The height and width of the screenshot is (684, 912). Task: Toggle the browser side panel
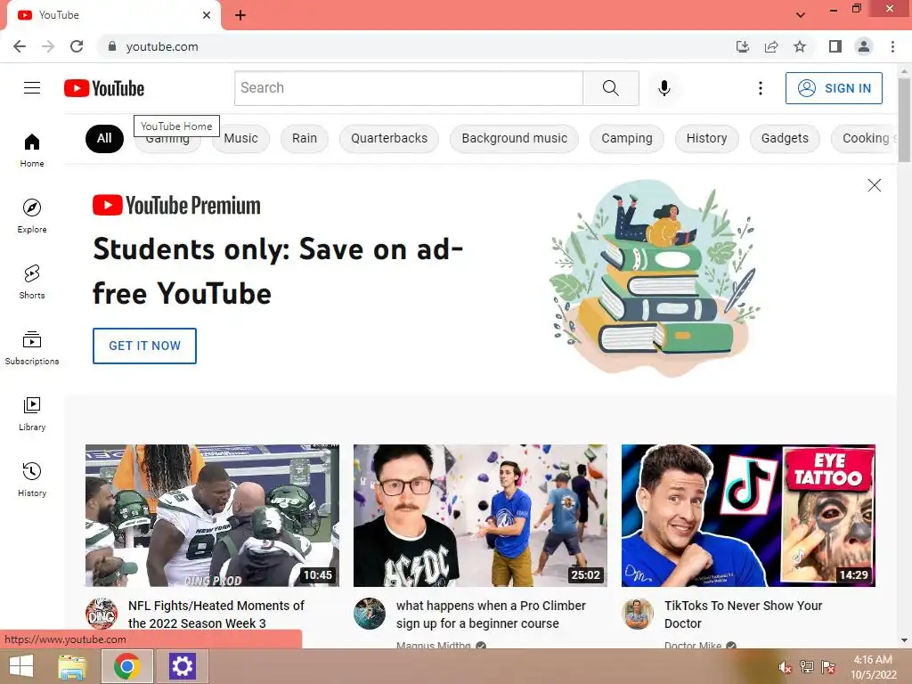click(835, 46)
